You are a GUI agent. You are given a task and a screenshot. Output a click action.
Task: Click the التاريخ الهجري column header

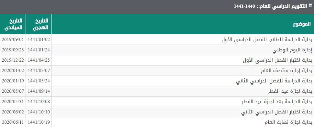[x=39, y=24]
